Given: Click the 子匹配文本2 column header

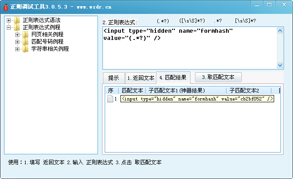Looking at the screenshot, I should click(249, 91).
